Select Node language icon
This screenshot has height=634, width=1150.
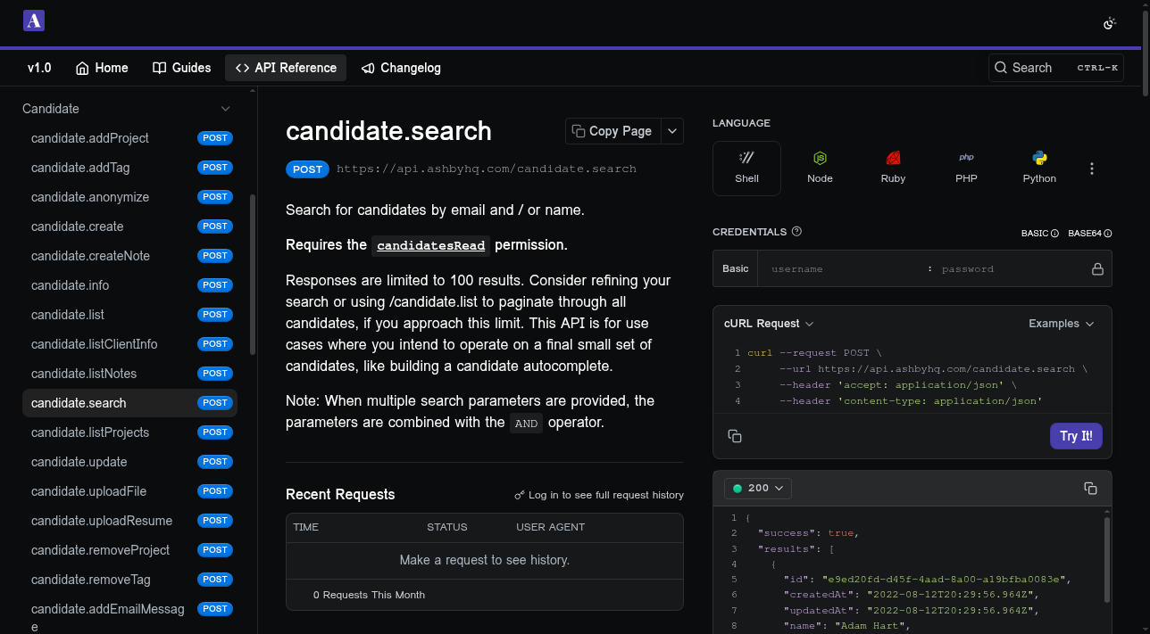820,158
